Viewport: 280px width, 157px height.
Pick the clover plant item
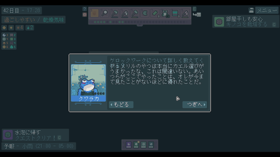point(145,13)
